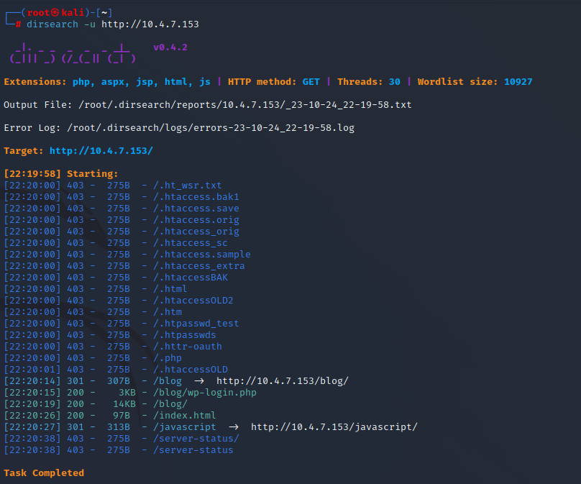Click the /blog/ 14KB result path
The height and width of the screenshot is (484, 581).
[x=170, y=403]
